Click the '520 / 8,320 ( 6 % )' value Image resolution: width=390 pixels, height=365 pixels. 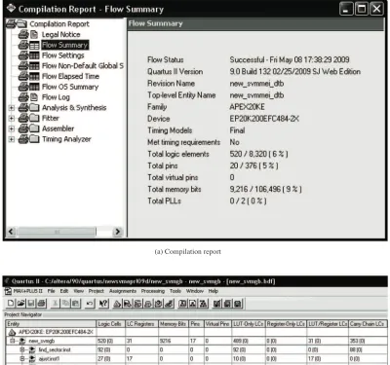pyautogui.click(x=258, y=154)
